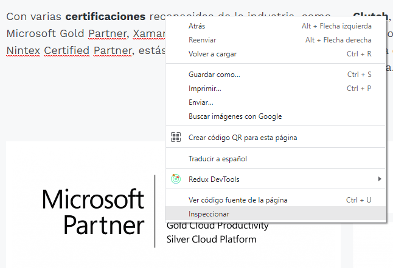Choose Enviar... menu entry
This screenshot has height=268, width=393.
coord(276,102)
